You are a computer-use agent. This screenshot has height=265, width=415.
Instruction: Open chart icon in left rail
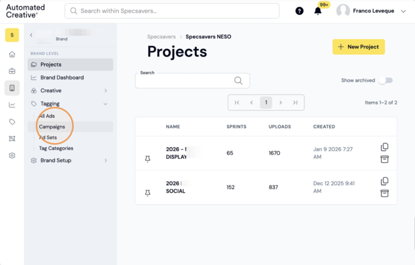point(12,105)
